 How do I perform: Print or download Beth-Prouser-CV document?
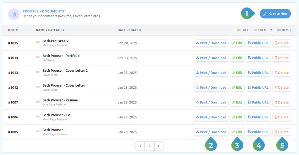[211, 43]
